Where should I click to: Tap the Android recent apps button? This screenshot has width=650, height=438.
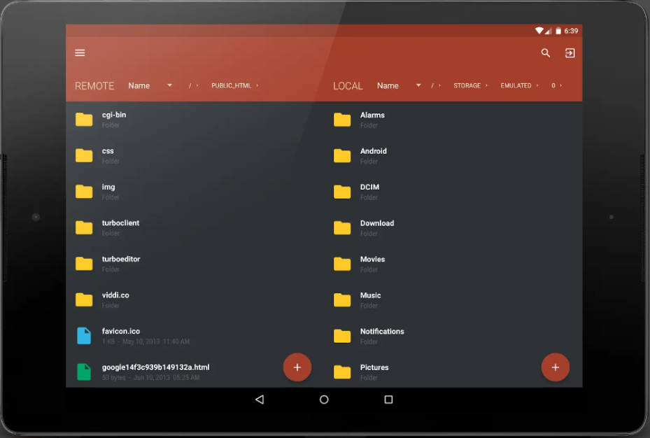[388, 400]
